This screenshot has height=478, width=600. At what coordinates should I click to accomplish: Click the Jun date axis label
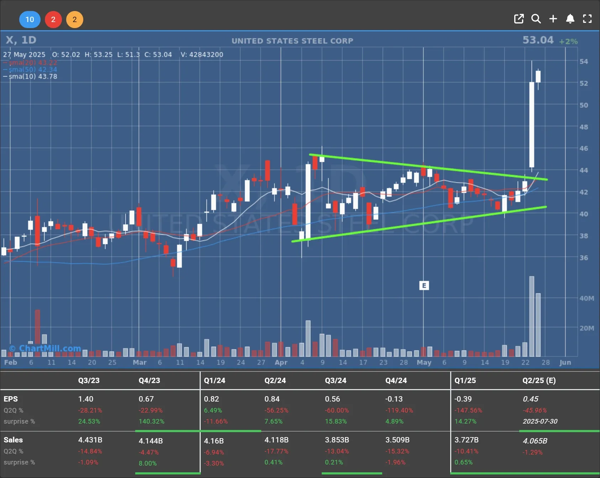(565, 362)
